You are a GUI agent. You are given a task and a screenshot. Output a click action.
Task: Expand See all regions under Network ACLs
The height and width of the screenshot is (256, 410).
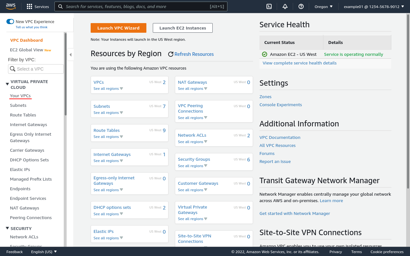point(193,142)
